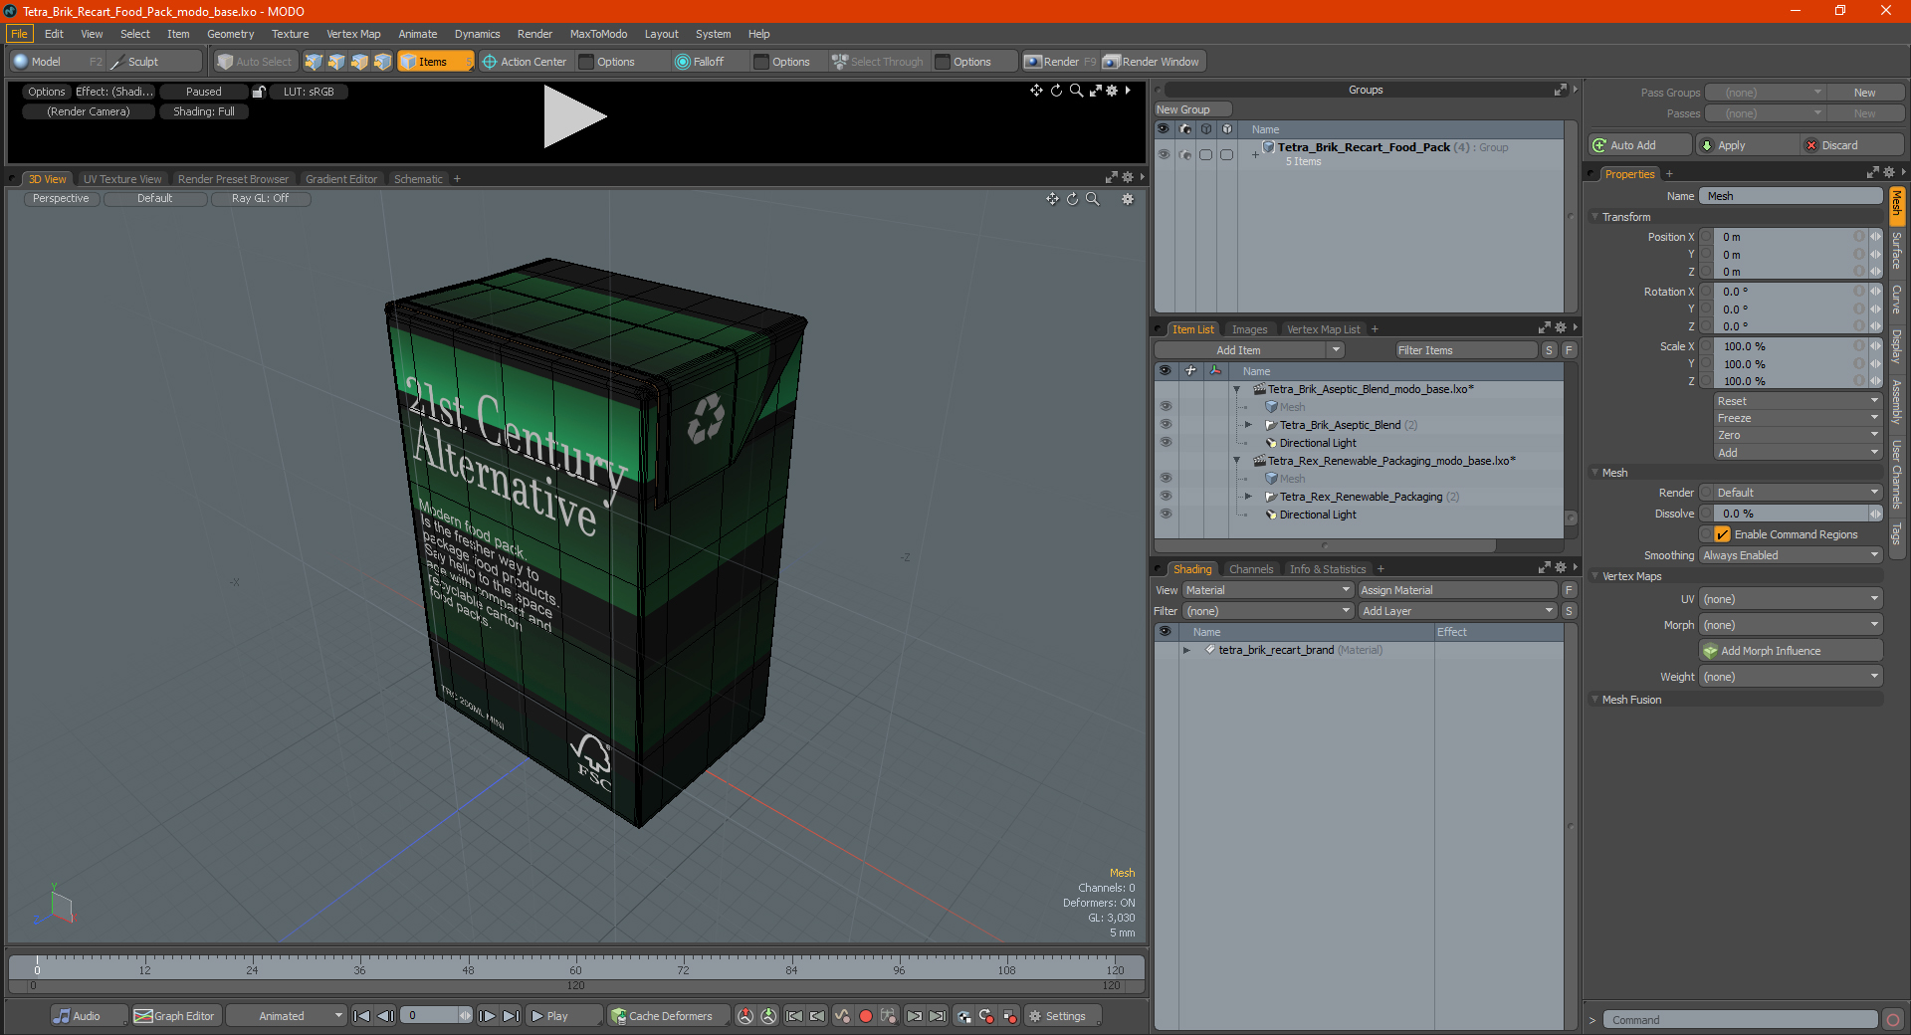This screenshot has height=1035, width=1911.
Task: Step to next frame
Action: coord(487,1016)
